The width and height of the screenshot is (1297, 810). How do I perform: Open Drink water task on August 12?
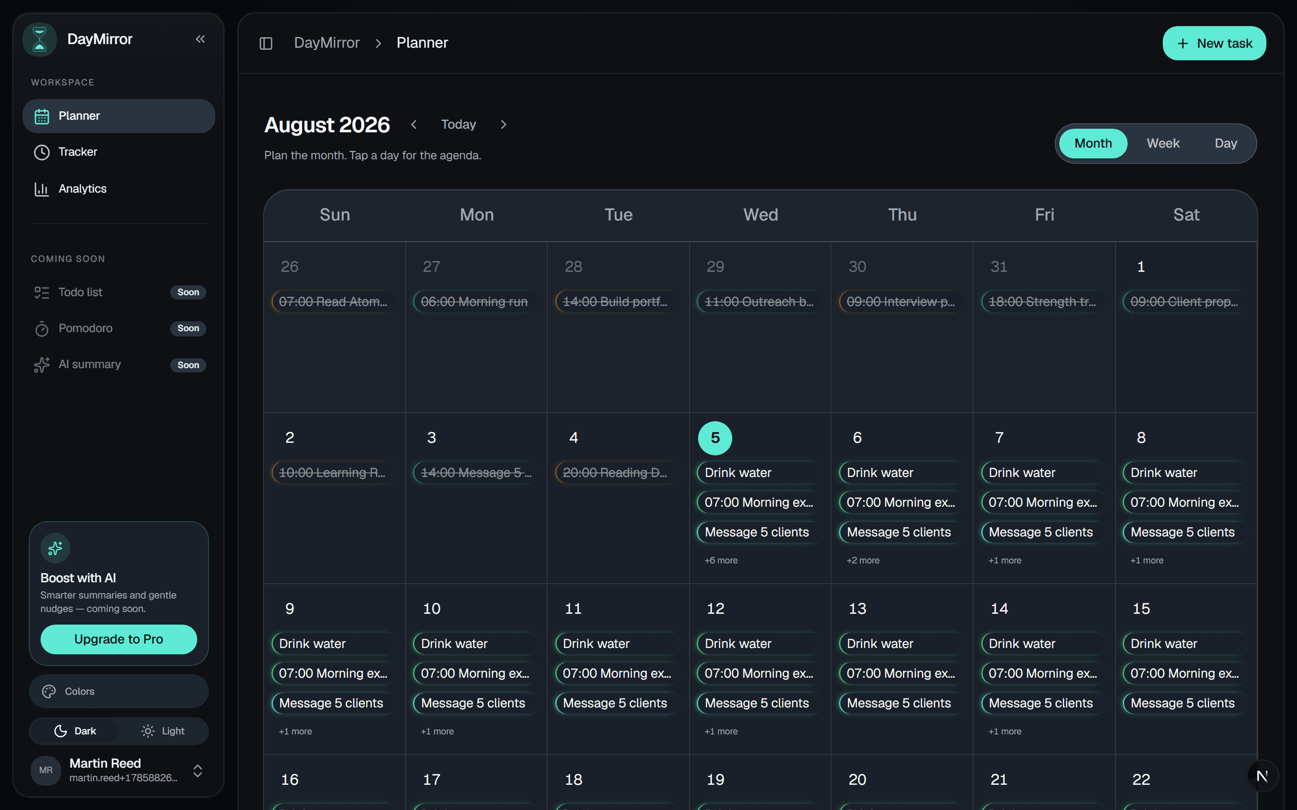[759, 644]
